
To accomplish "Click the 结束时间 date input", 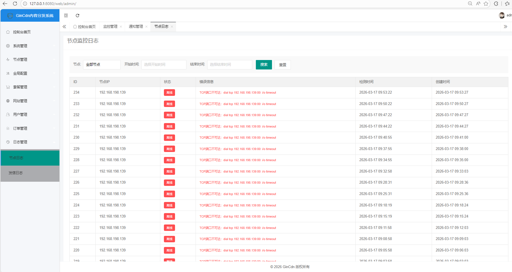I will 229,64.
